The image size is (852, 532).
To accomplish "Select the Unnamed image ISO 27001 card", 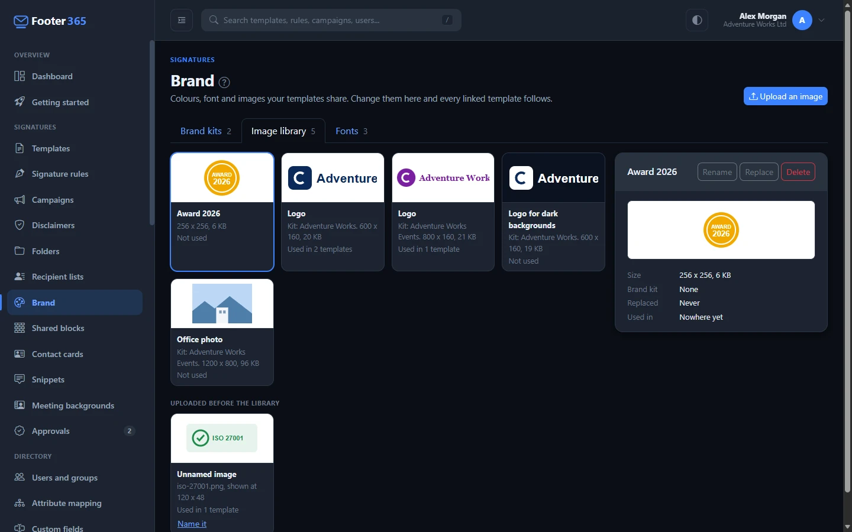I will pos(222,473).
